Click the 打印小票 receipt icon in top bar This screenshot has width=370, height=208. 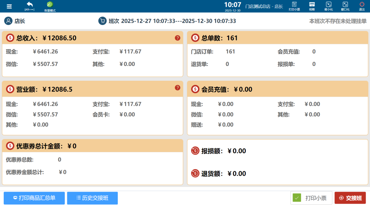(294, 6)
